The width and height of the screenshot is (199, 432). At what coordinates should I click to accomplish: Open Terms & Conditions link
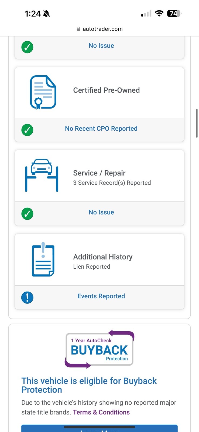(101, 412)
